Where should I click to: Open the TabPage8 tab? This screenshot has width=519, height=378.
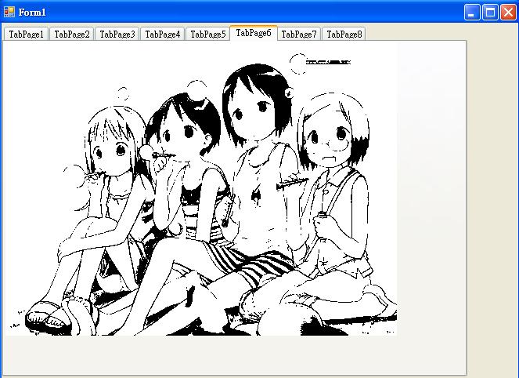(344, 34)
